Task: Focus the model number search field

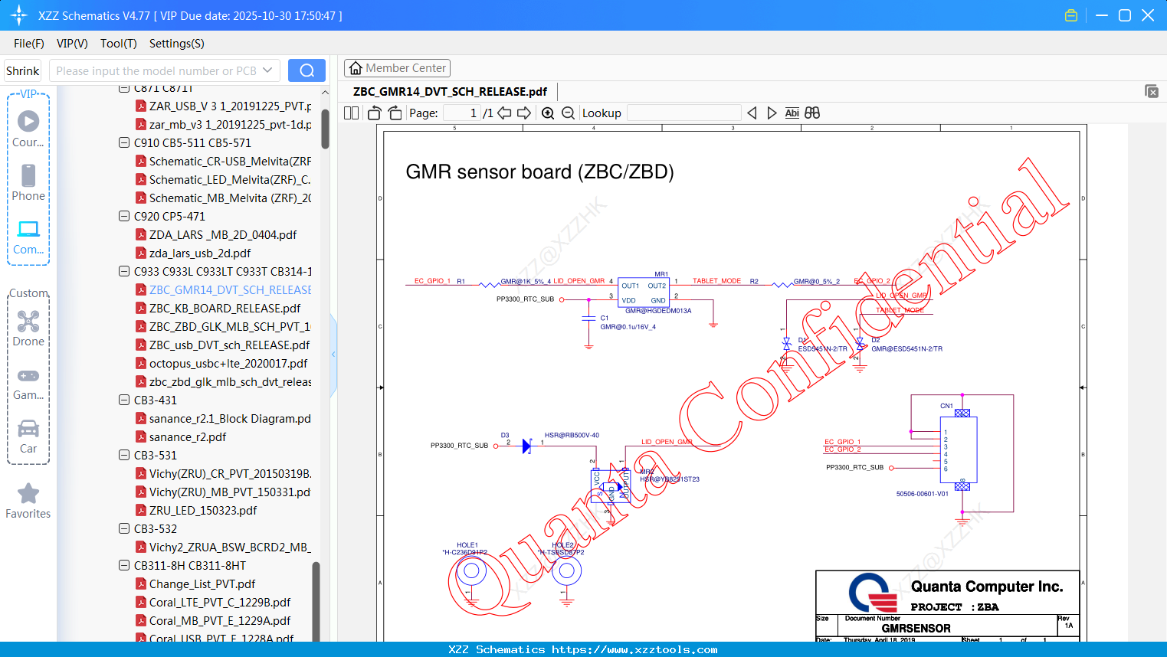Action: (x=156, y=70)
